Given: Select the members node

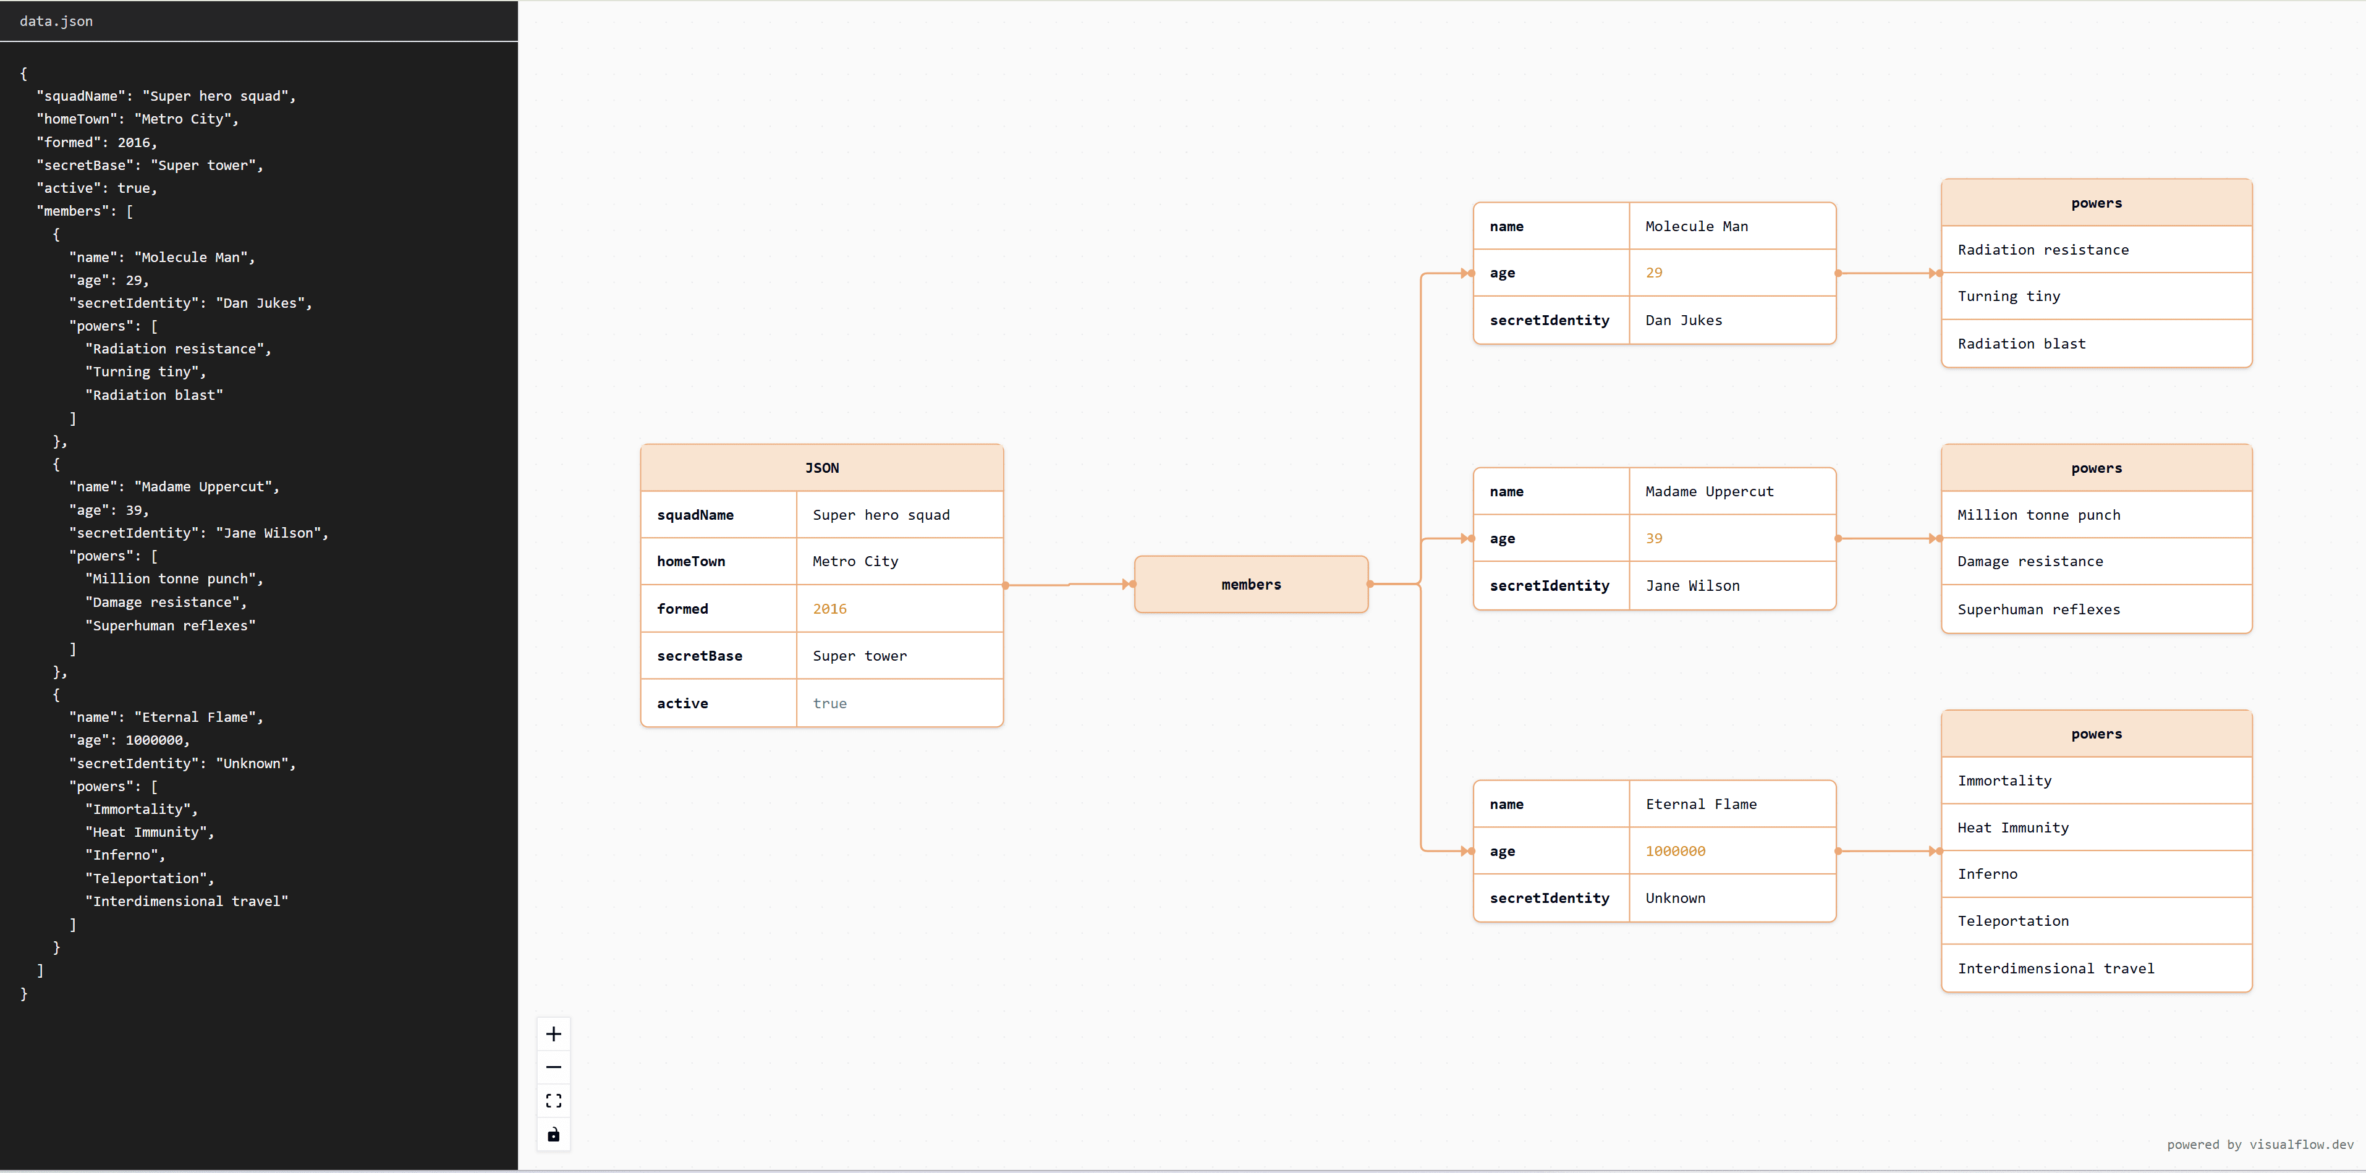Looking at the screenshot, I should point(1251,584).
